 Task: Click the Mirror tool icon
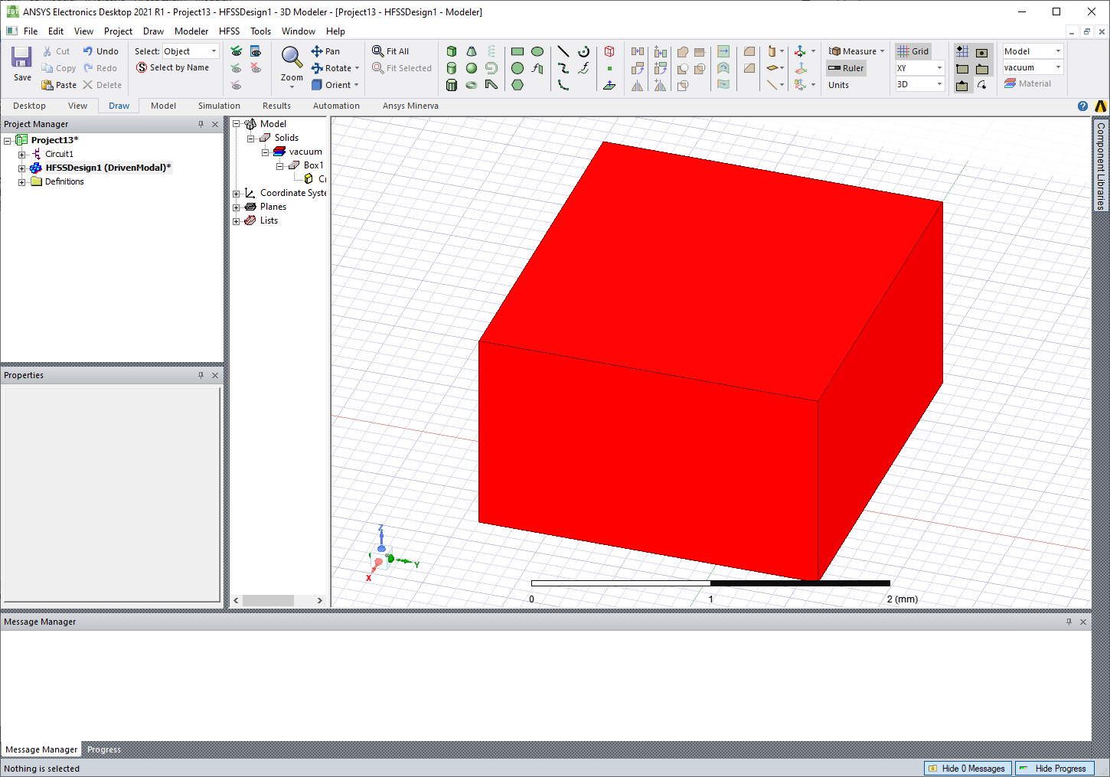pyautogui.click(x=637, y=85)
